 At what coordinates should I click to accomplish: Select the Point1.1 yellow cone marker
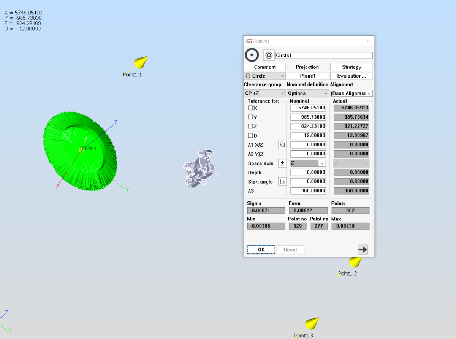pos(141,62)
